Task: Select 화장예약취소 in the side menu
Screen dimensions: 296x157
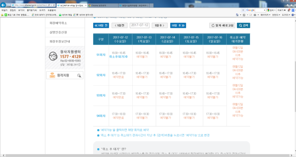Action: point(58,23)
